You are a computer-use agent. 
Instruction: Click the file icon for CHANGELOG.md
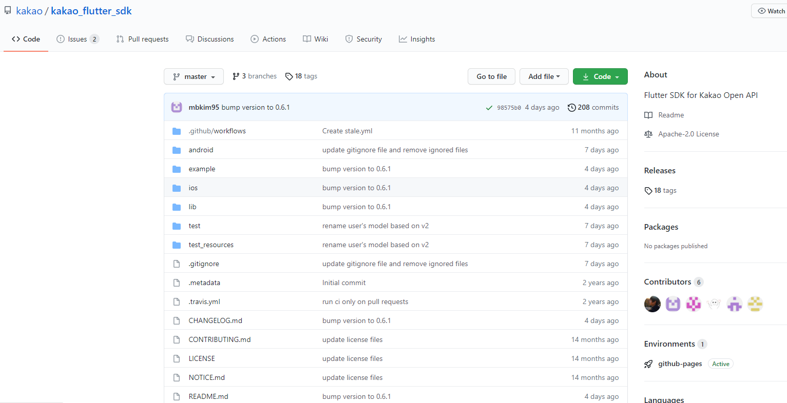tap(177, 320)
